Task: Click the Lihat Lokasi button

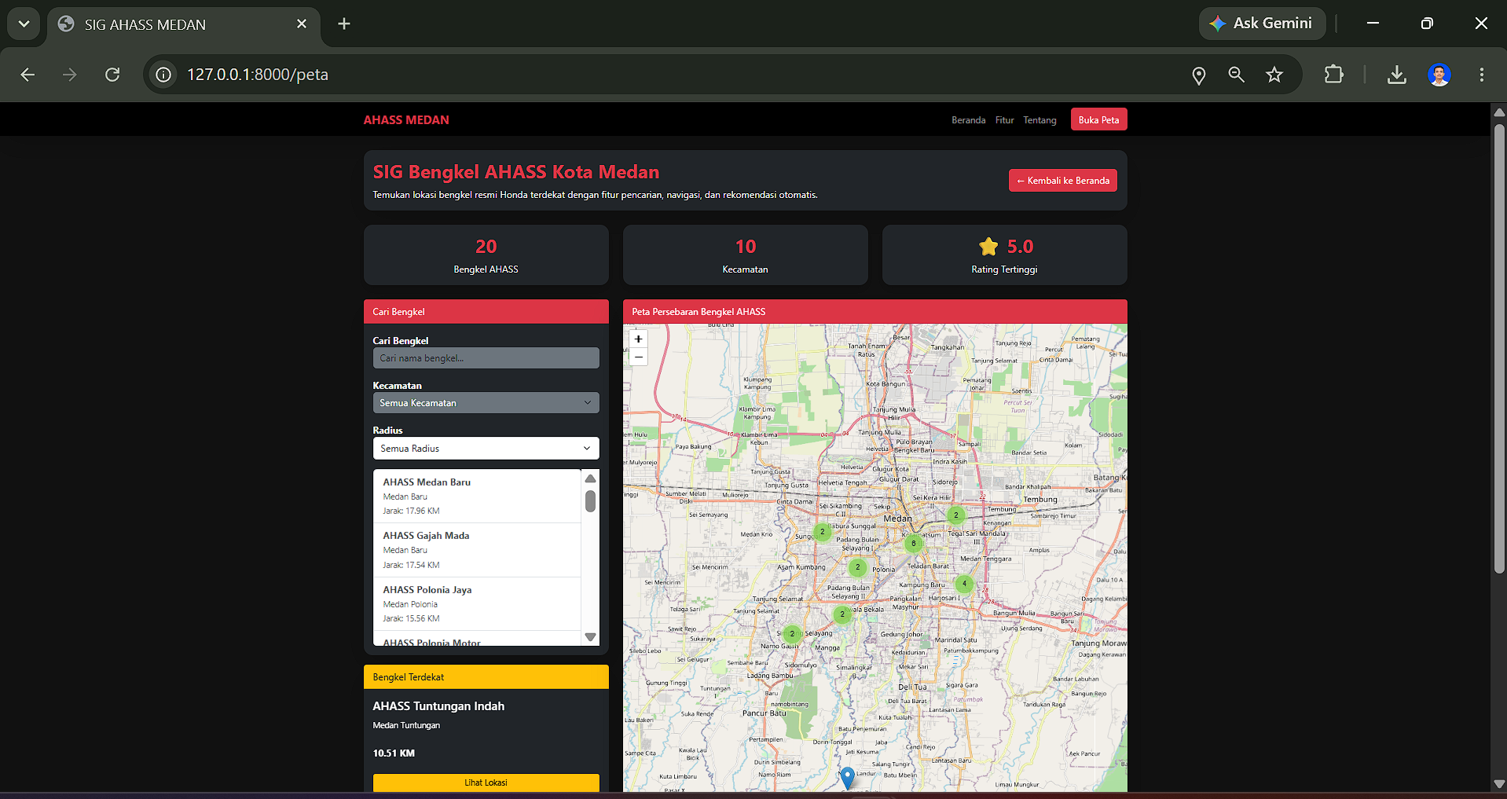Action: point(486,783)
